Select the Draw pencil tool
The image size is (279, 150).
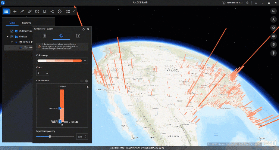click(x=22, y=12)
